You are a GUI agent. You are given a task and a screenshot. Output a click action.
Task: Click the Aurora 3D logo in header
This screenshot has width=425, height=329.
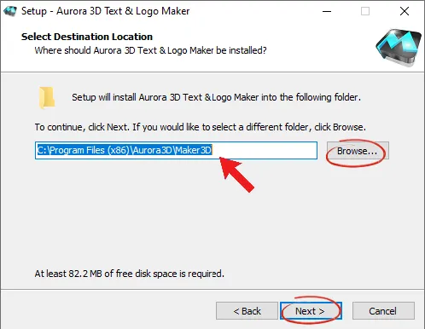click(399, 48)
